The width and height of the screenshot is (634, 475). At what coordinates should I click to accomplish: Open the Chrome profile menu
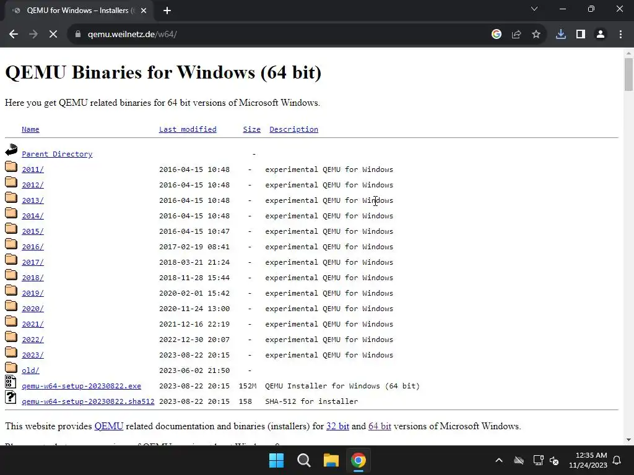(x=601, y=35)
